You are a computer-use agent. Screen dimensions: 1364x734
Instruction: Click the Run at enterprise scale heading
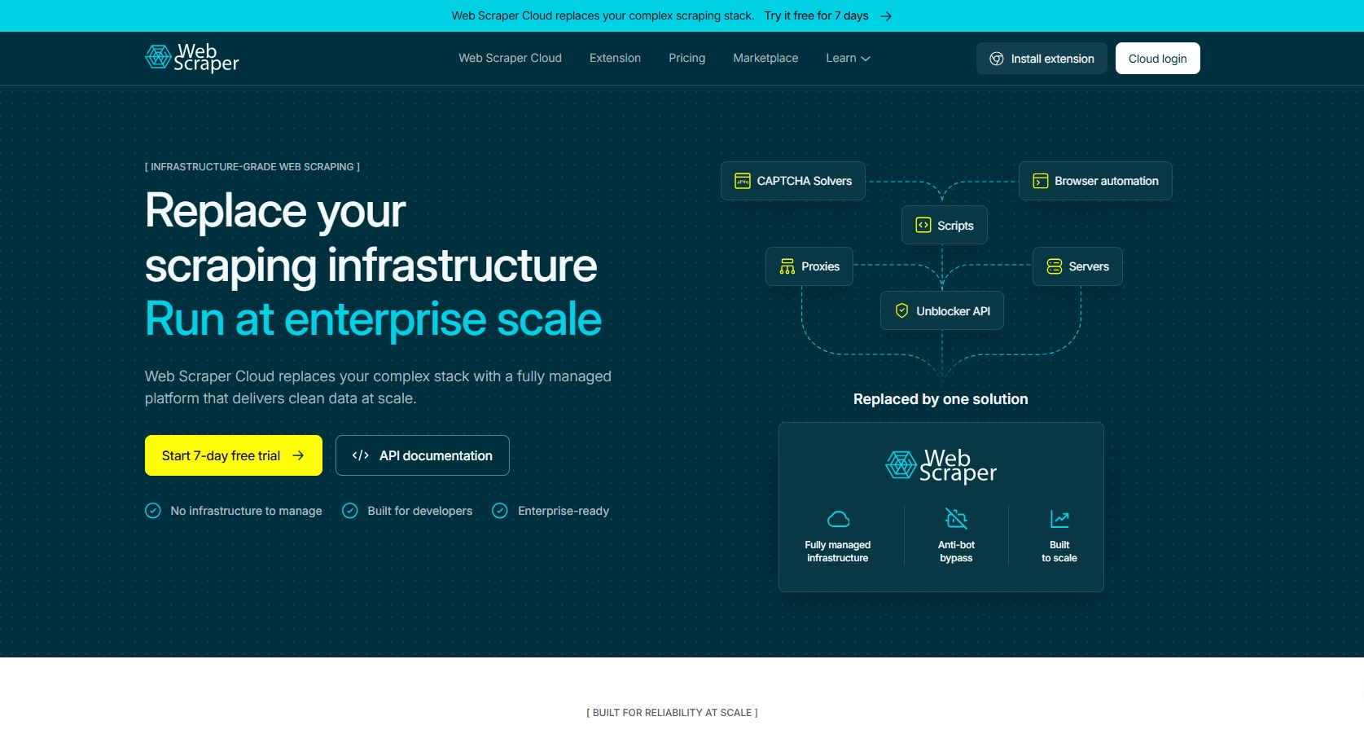coord(373,319)
